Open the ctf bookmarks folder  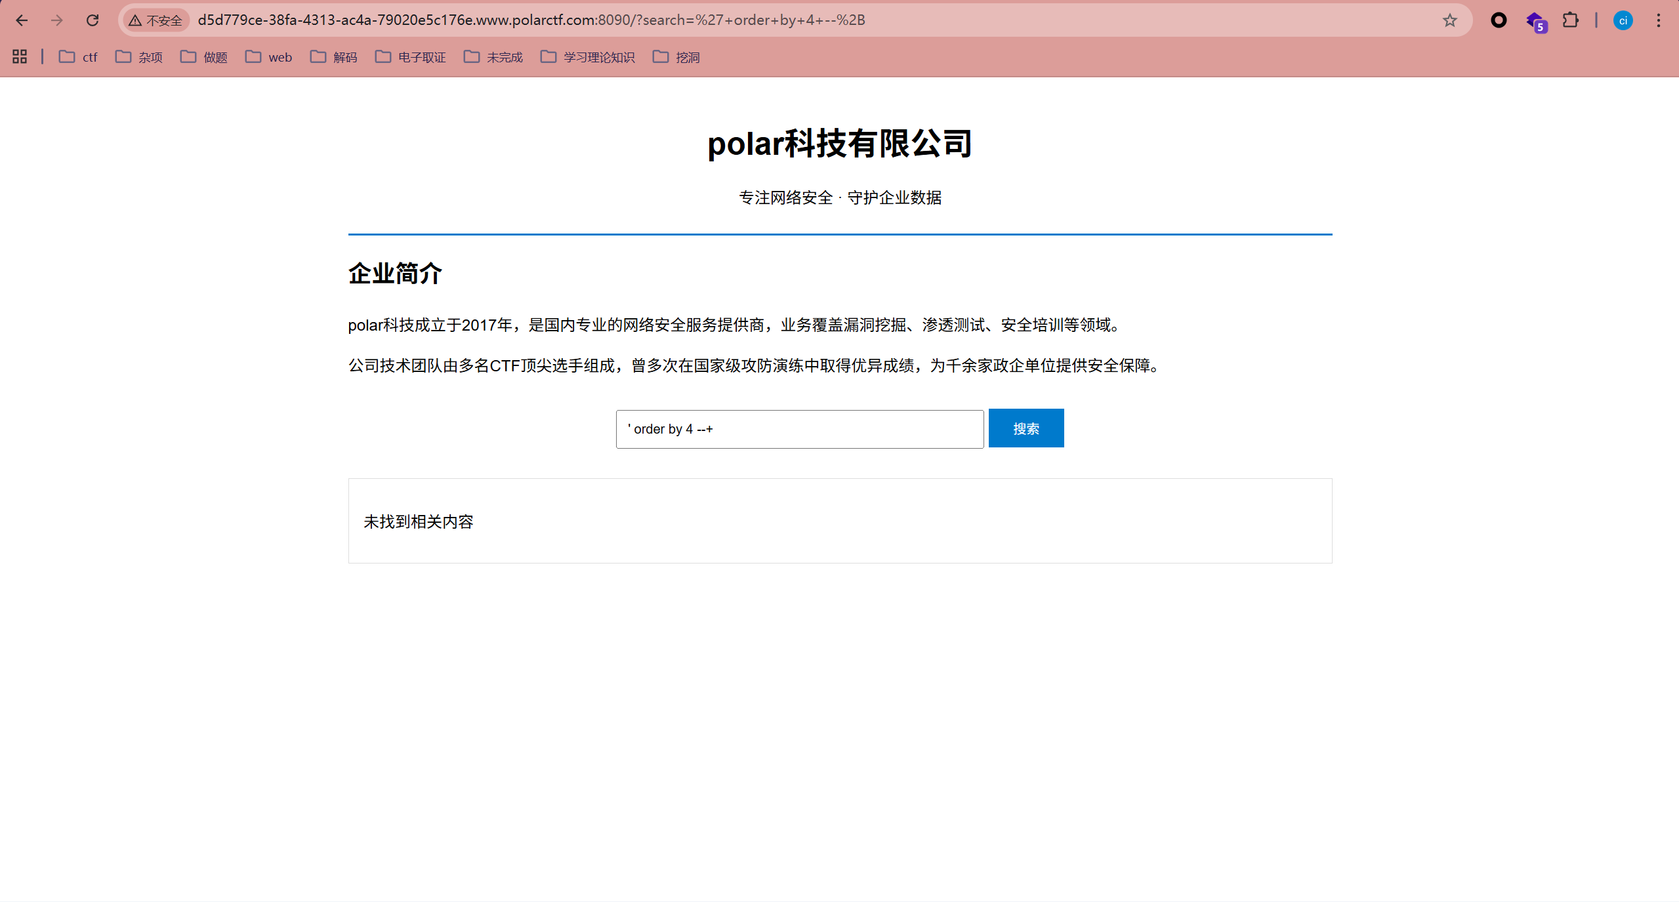(x=78, y=57)
